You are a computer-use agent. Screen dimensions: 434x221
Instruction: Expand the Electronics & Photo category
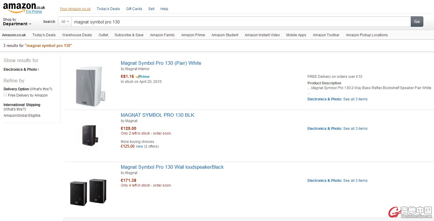(x=21, y=69)
